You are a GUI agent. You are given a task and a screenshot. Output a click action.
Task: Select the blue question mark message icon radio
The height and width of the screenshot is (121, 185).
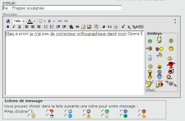point(66,116)
